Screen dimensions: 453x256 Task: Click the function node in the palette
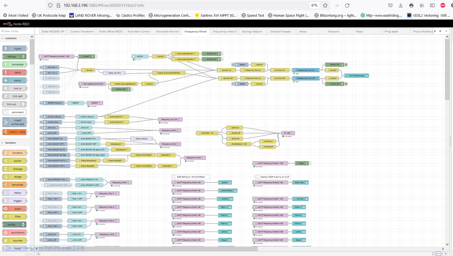[x=14, y=152]
